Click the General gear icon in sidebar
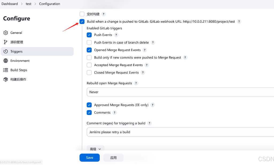The height and width of the screenshot is (165, 274). (x=6, y=33)
